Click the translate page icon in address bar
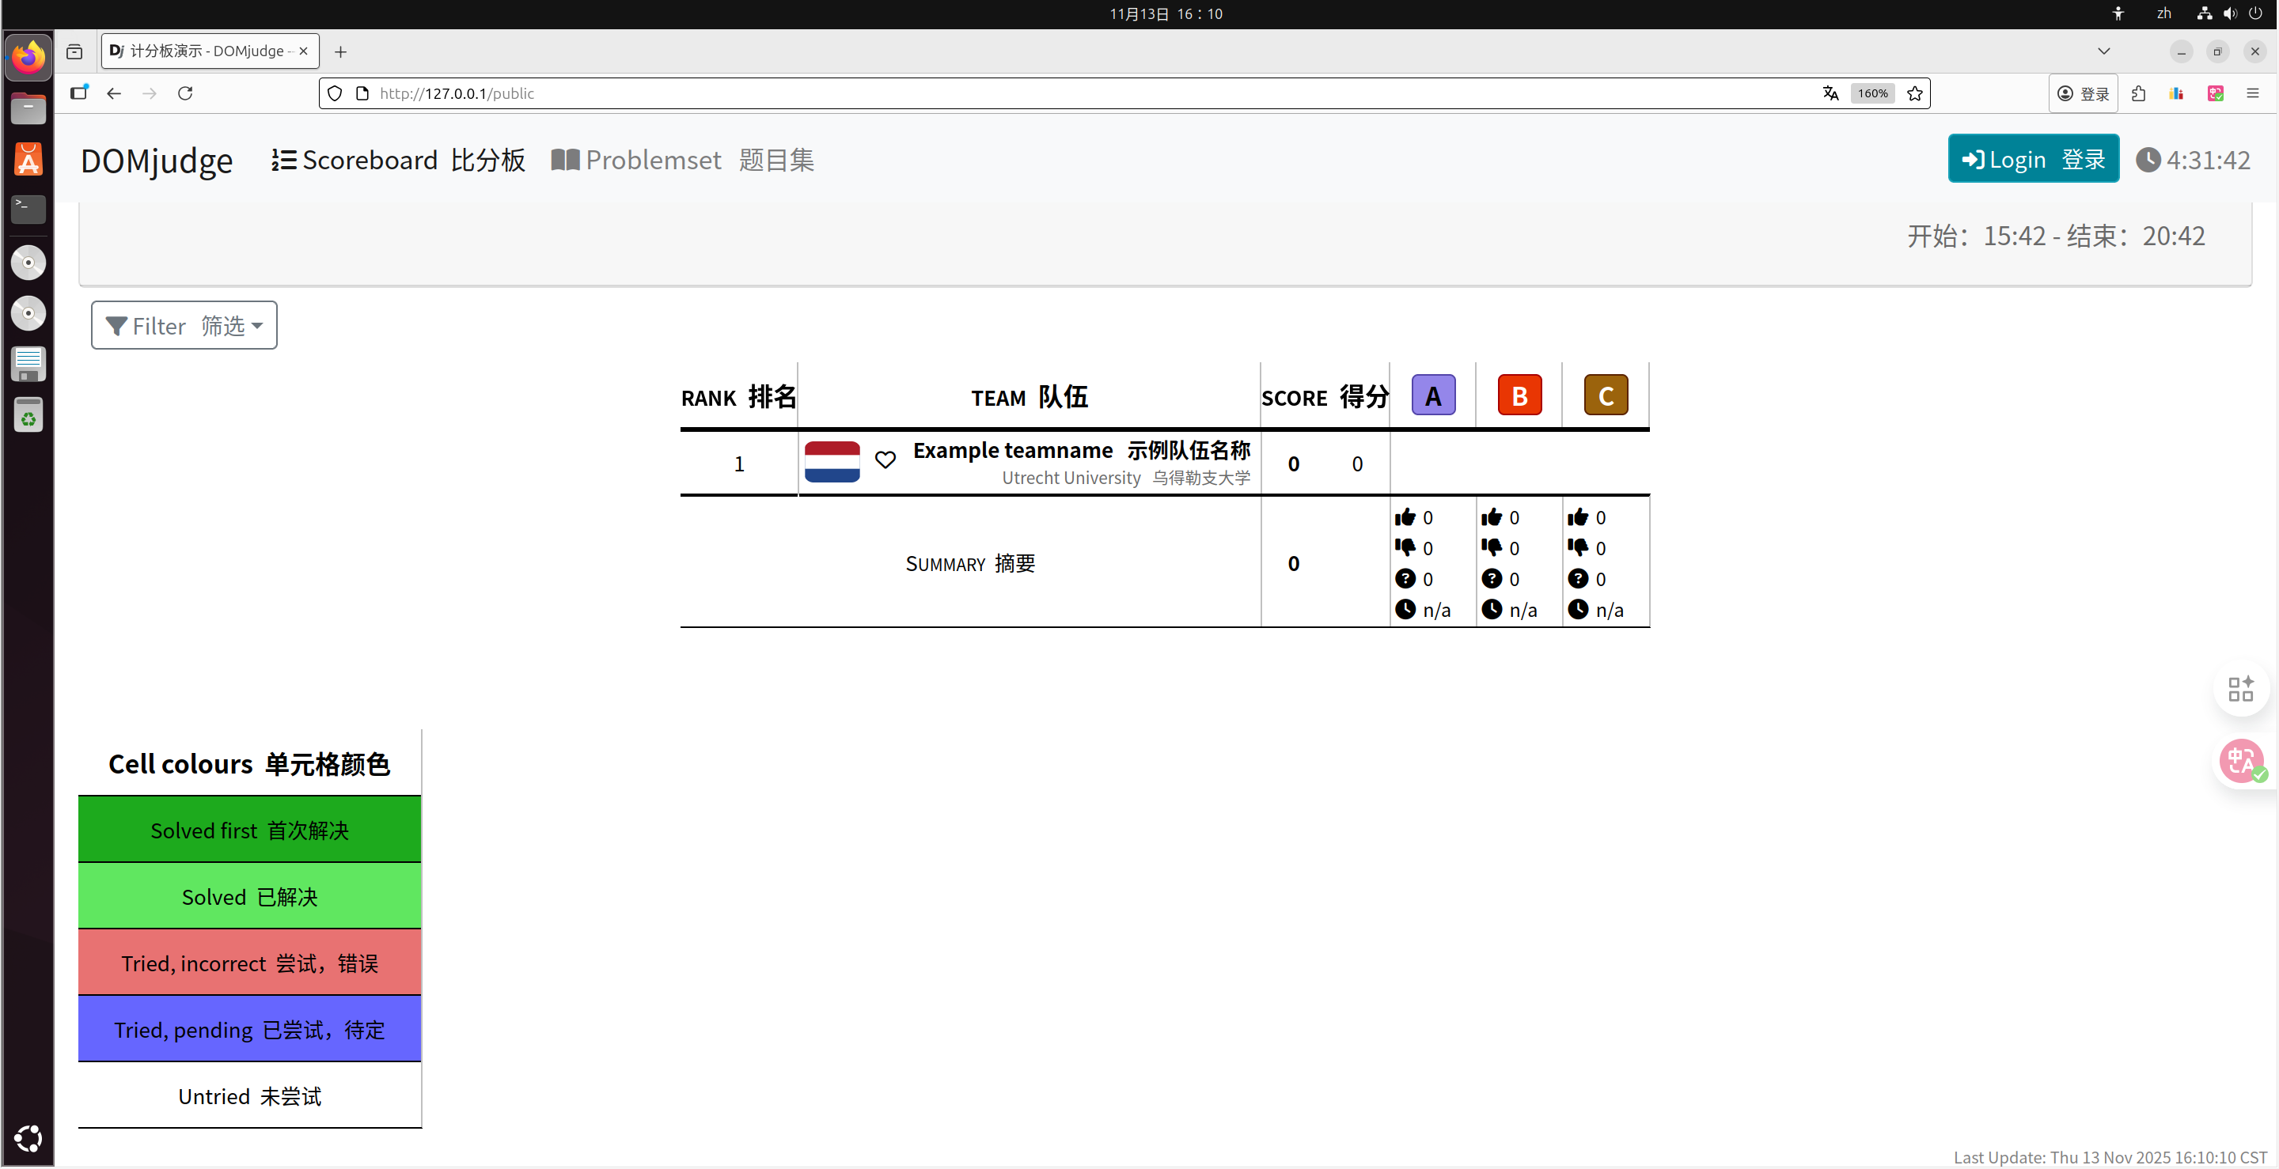This screenshot has height=1169, width=2279. pos(1830,93)
